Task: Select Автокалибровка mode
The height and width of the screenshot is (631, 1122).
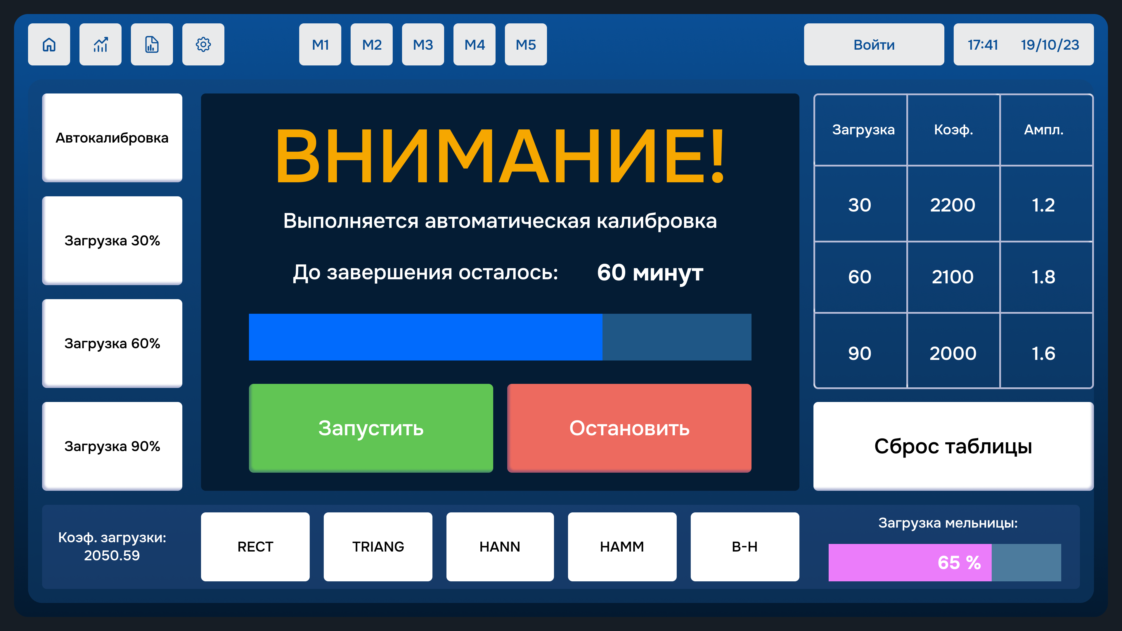Action: click(112, 138)
